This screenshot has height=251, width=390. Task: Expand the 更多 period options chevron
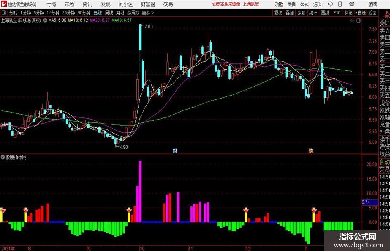point(152,13)
